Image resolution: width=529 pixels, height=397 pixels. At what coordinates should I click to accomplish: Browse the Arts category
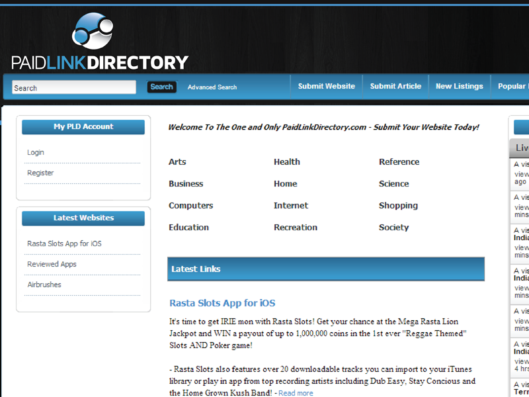pos(177,161)
